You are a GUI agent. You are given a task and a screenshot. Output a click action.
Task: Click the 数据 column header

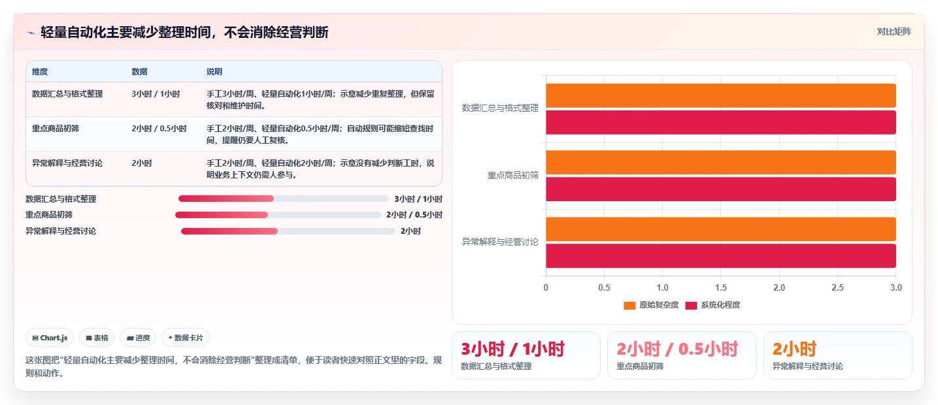coord(139,72)
